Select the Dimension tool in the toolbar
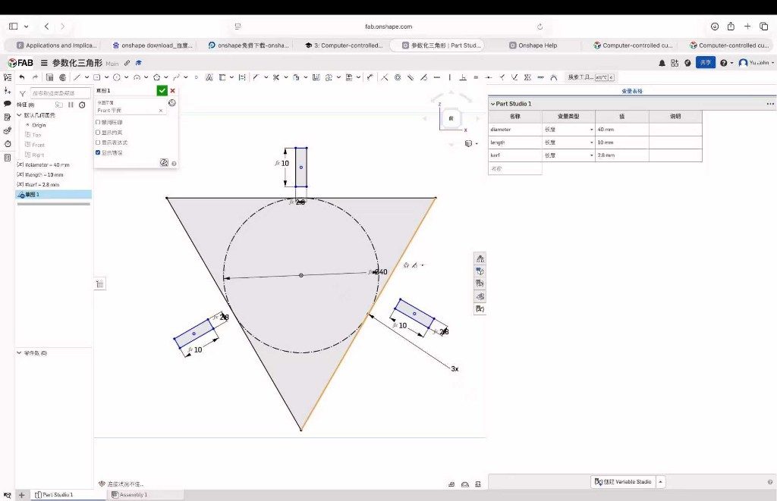The image size is (777, 501). 370,77
